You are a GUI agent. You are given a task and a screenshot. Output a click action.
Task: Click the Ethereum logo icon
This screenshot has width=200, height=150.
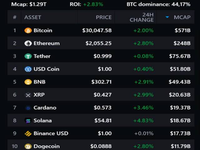pyautogui.click(x=28, y=43)
